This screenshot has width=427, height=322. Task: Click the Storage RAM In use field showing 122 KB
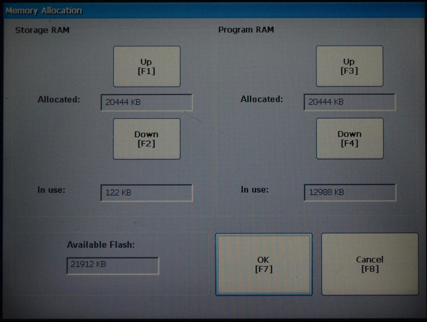[x=147, y=193]
